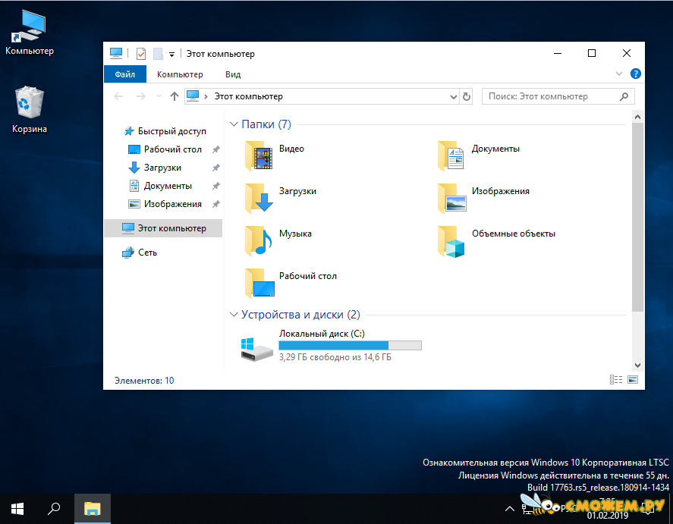Open the Help question mark icon
The image size is (673, 524).
coord(635,74)
